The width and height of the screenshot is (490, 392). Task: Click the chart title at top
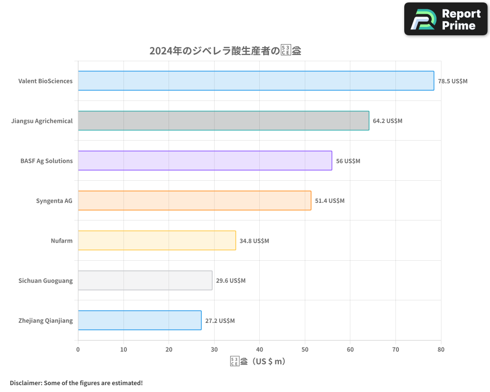225,50
